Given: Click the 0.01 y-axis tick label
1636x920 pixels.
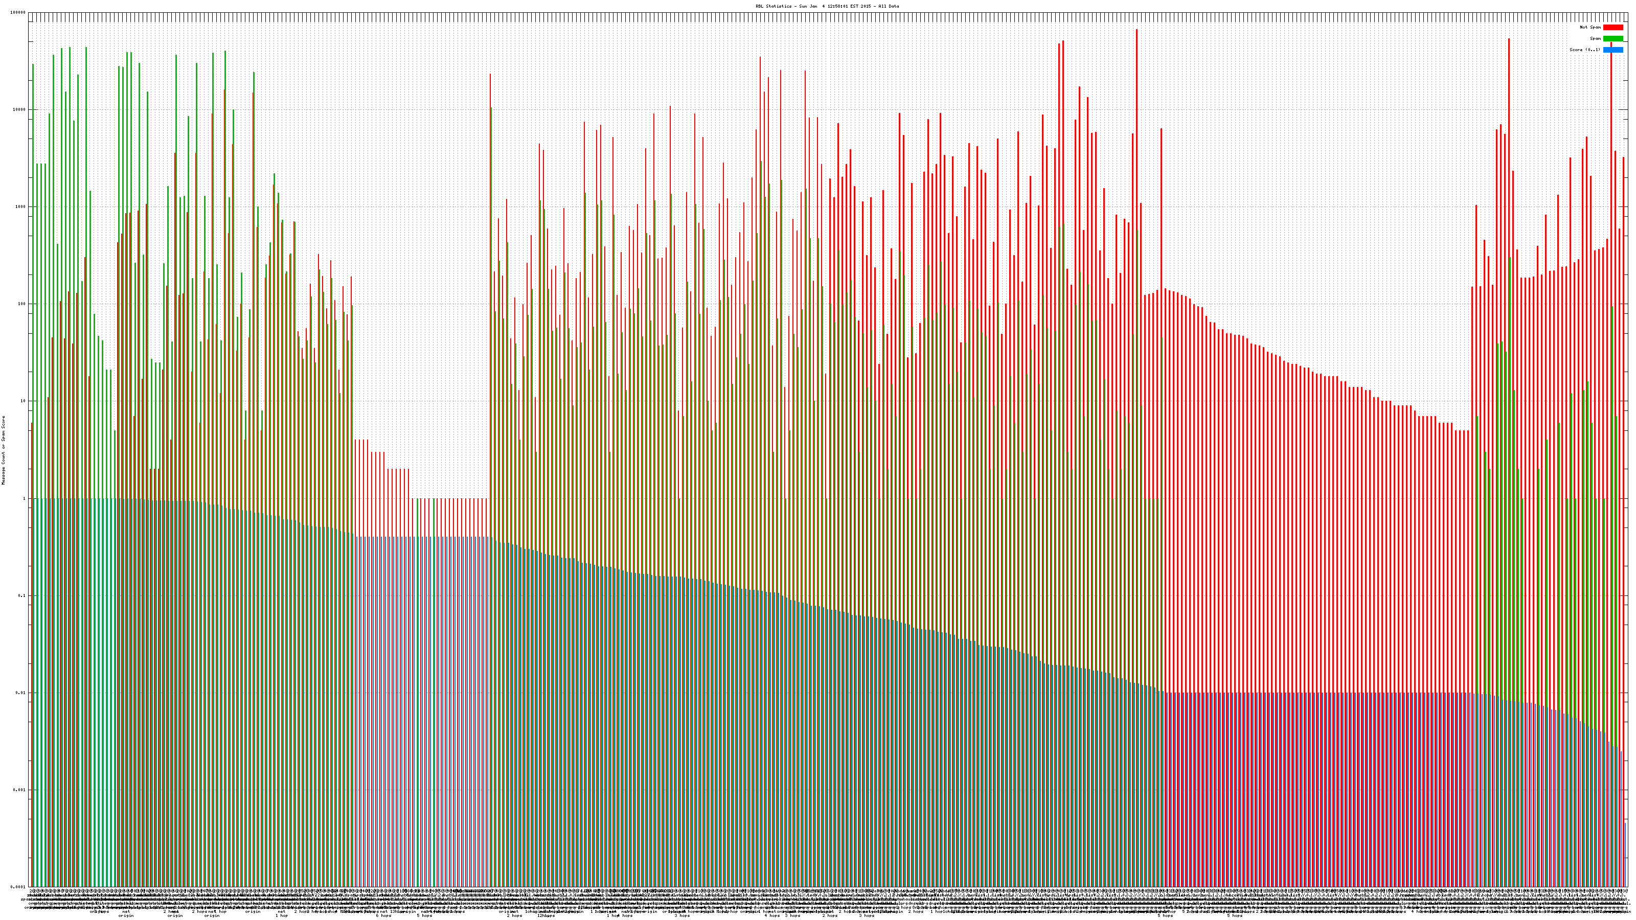Looking at the screenshot, I should pos(21,693).
